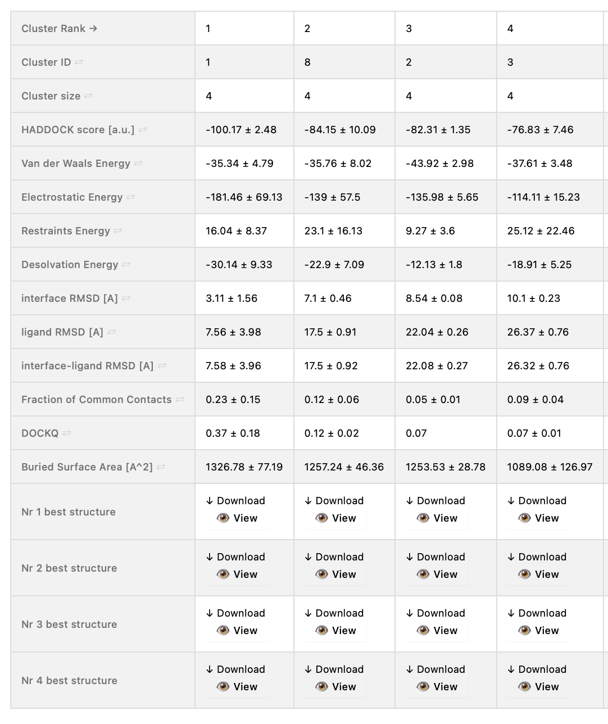Screen dimensions: 608x724
Task: Sort by Buried Surface Area icon
Action: (161, 467)
